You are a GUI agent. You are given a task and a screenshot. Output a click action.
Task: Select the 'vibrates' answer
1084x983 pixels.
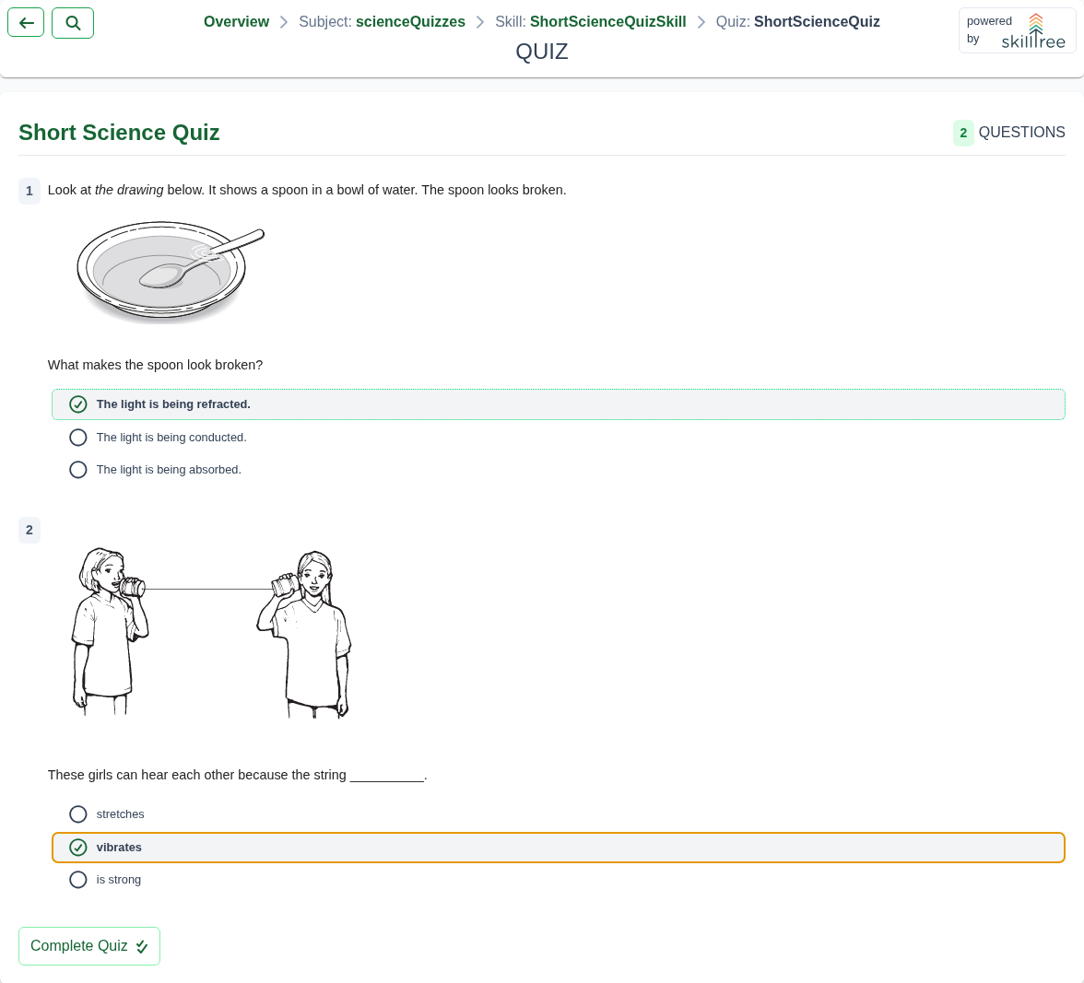(x=559, y=848)
